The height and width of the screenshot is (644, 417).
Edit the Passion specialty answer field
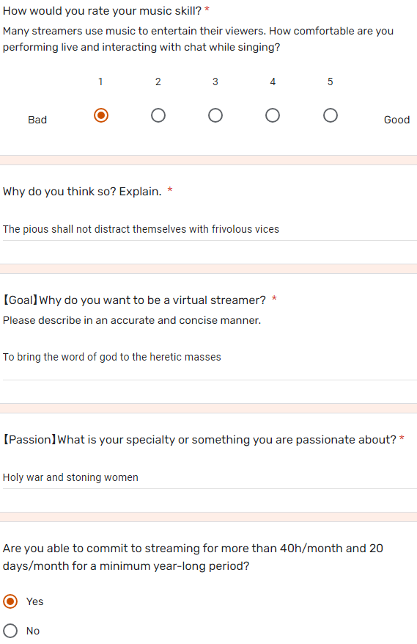coord(210,477)
